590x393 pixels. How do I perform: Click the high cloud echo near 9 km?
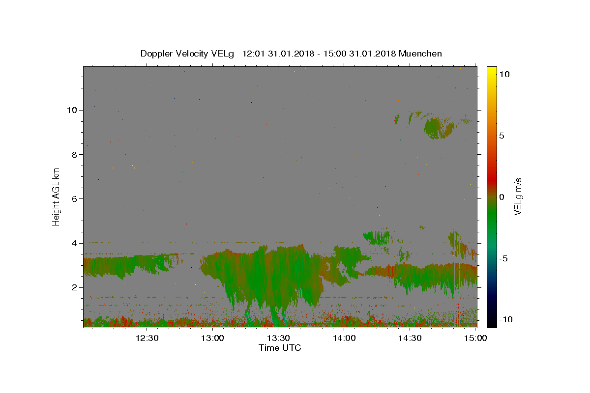click(x=438, y=128)
